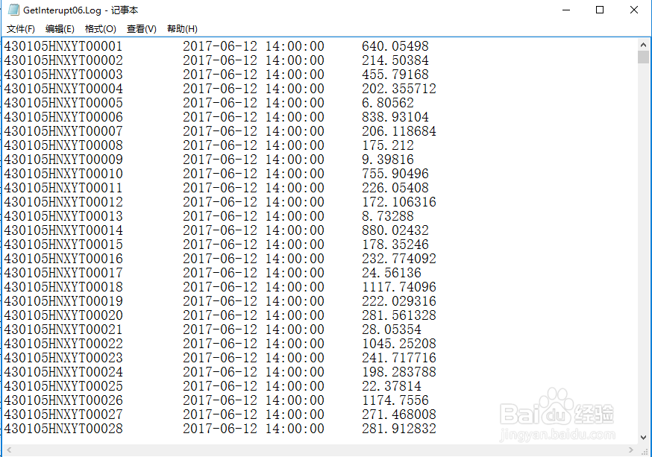
Task: Click value 206.118684
Action: [399, 131]
